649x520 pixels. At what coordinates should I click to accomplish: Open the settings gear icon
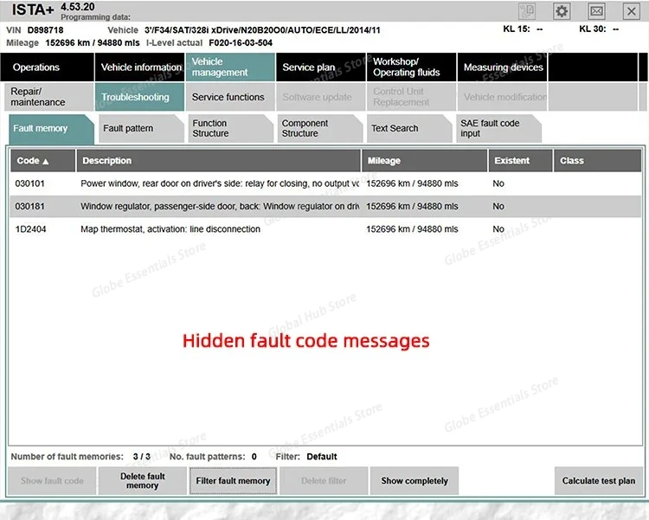pyautogui.click(x=562, y=10)
